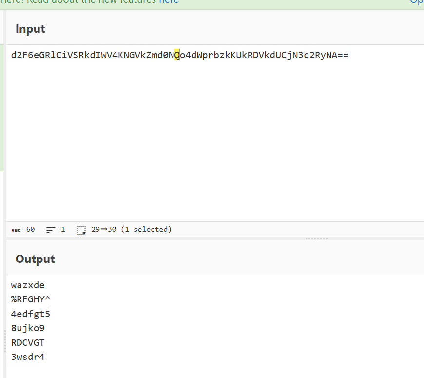Click into the Base64 input string
The image size is (424, 378).
pyautogui.click(x=179, y=55)
